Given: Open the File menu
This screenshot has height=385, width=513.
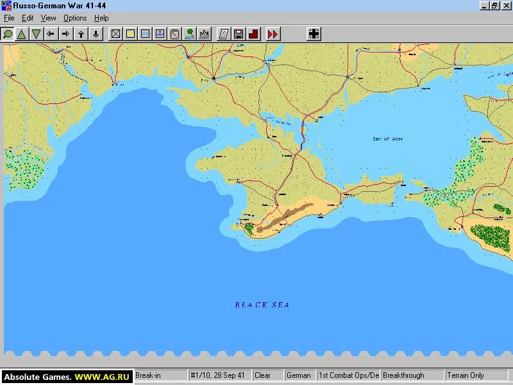Looking at the screenshot, I should click(9, 18).
